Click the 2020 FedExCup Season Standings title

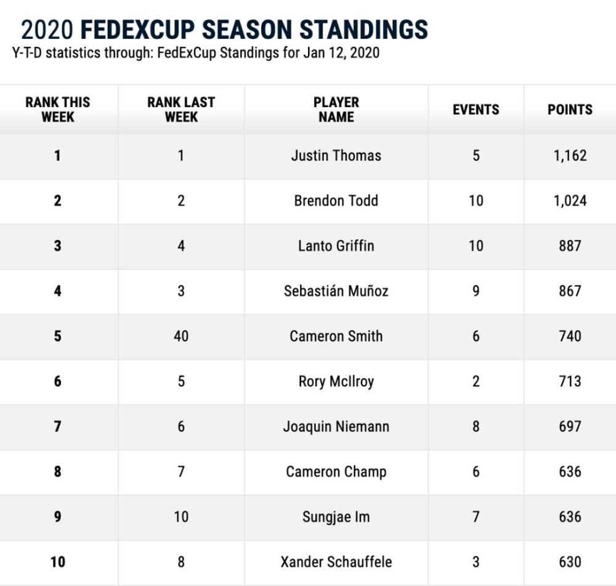tap(224, 30)
